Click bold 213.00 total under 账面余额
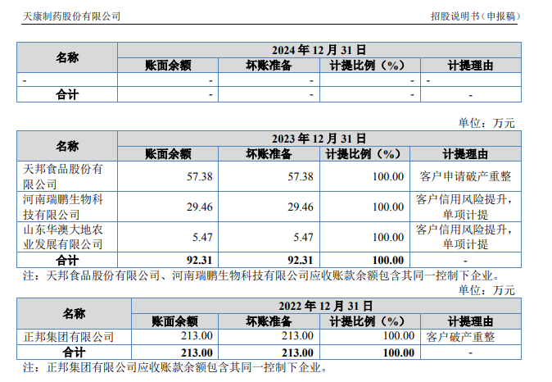 [197, 352]
